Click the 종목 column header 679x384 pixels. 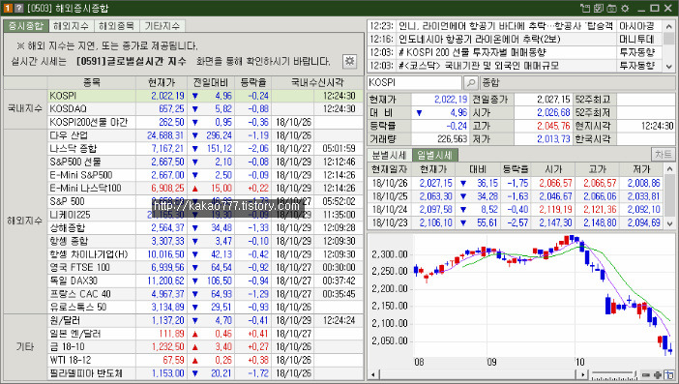pyautogui.click(x=92, y=82)
